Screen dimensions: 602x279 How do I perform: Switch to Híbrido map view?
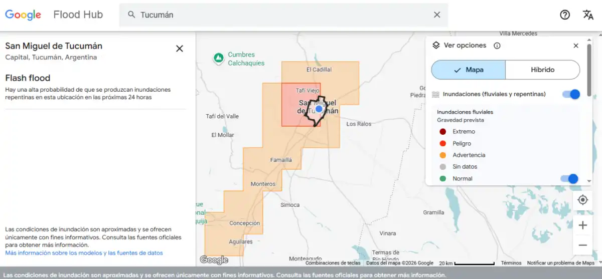tap(543, 70)
